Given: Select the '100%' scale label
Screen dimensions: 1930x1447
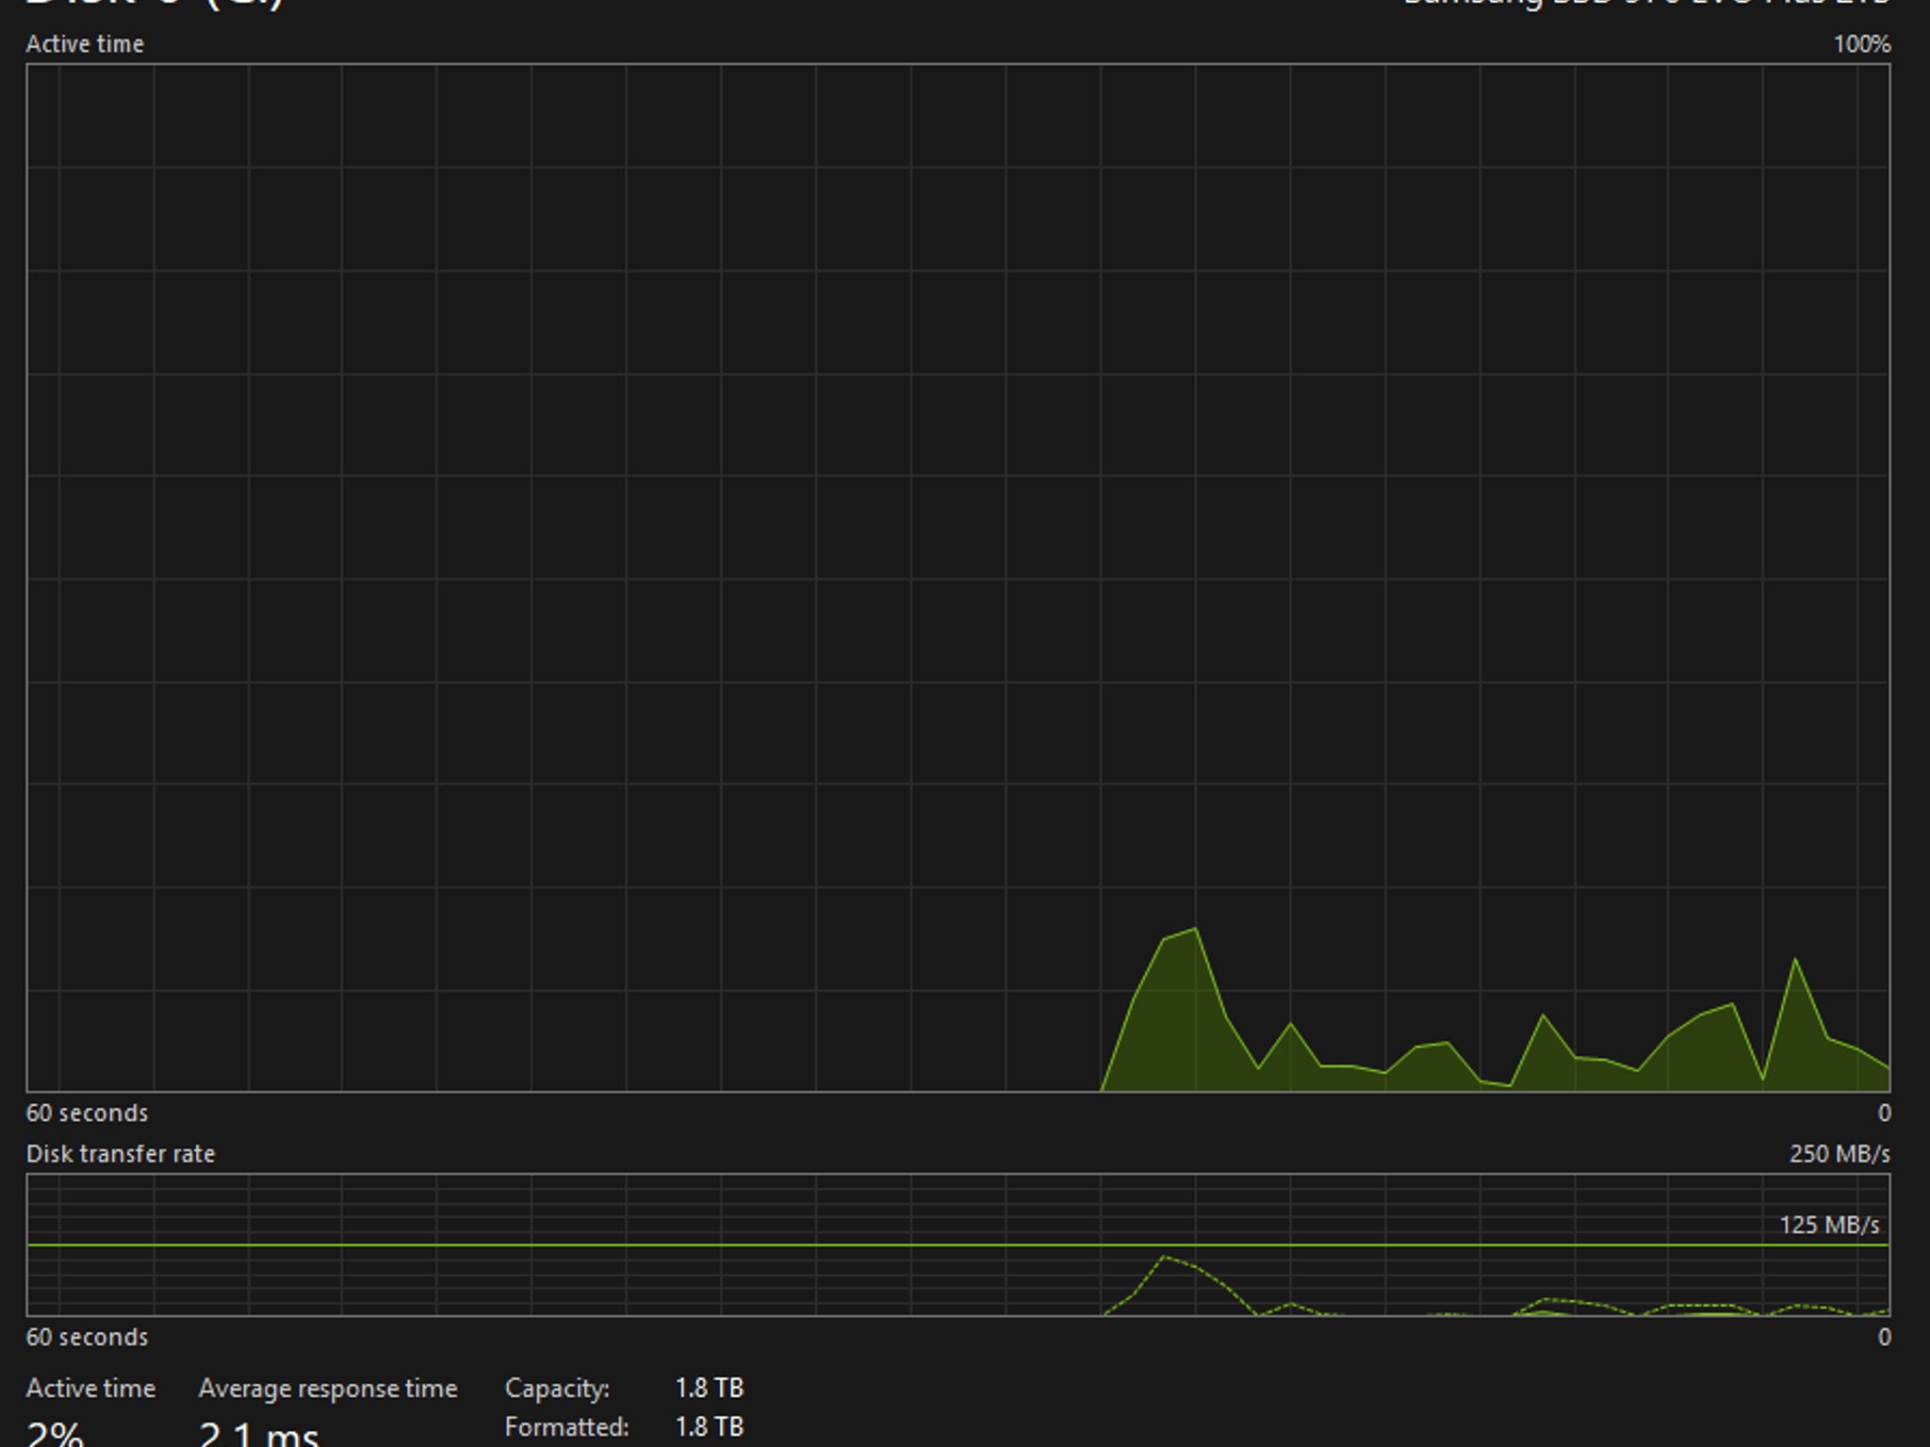Looking at the screenshot, I should [1861, 44].
